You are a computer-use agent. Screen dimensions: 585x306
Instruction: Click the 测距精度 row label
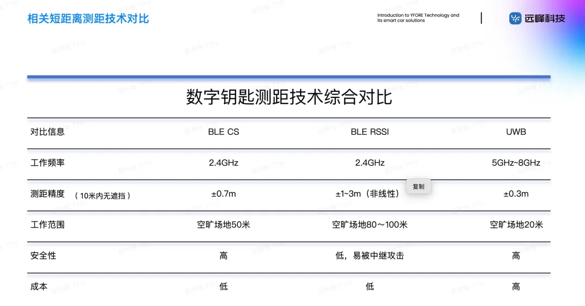(47, 194)
